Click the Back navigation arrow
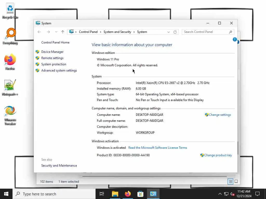The width and height of the screenshot is (266, 199). click(39, 32)
